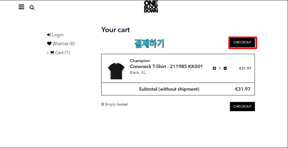288x148 pixels.
Task: Click the Champion brand name
Action: pyautogui.click(x=140, y=61)
